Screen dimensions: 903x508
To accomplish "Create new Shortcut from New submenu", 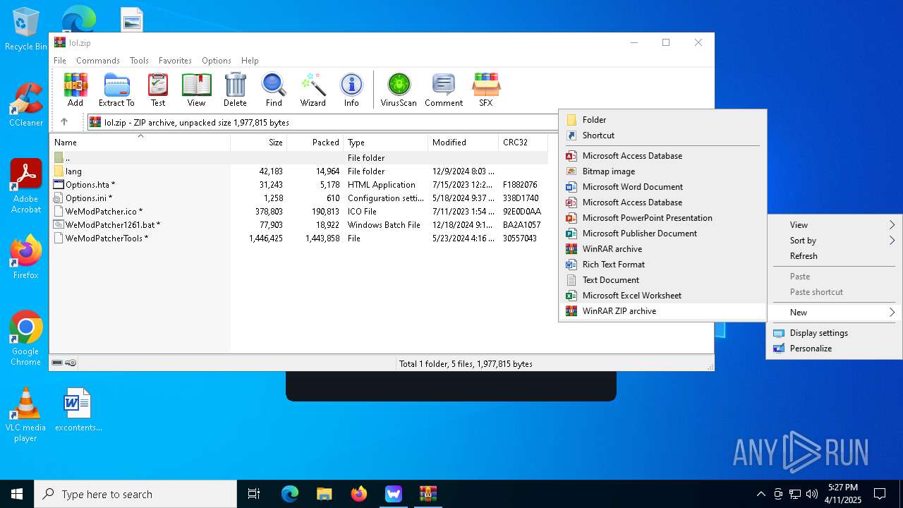I will coord(662,135).
